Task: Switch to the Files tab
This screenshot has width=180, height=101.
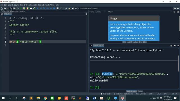Action: [x=141, y=42]
